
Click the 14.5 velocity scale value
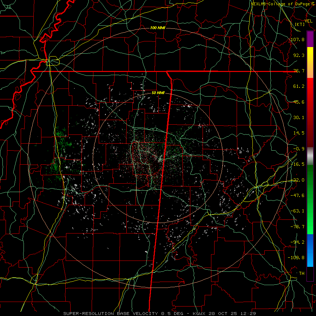pos(299,133)
